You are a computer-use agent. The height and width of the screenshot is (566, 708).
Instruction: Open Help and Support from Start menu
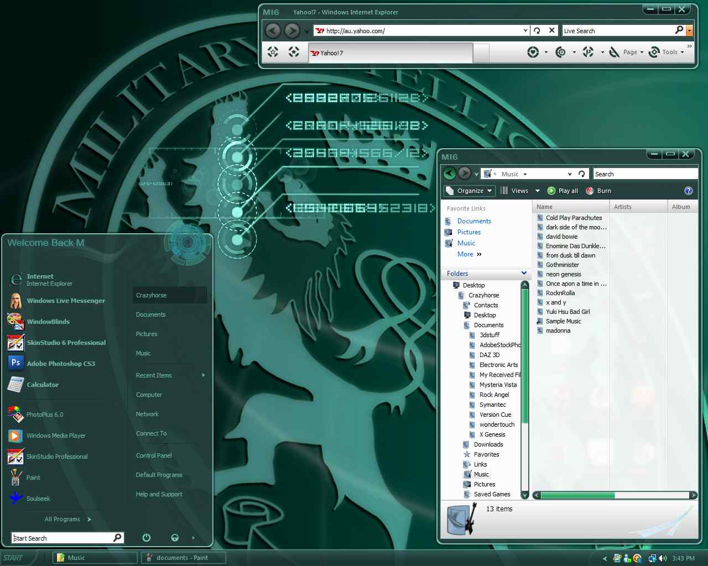pyautogui.click(x=159, y=494)
